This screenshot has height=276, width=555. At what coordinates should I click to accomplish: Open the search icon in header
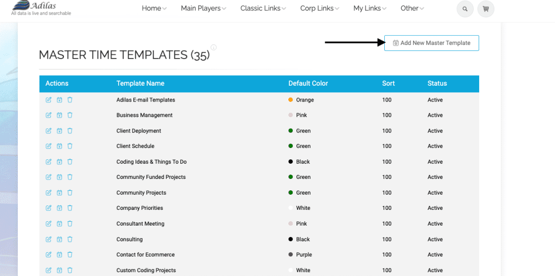coord(465,9)
